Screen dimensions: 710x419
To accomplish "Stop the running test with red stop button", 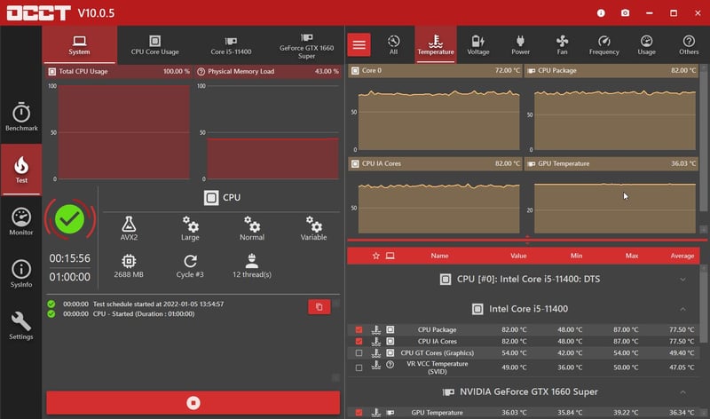I will point(193,403).
